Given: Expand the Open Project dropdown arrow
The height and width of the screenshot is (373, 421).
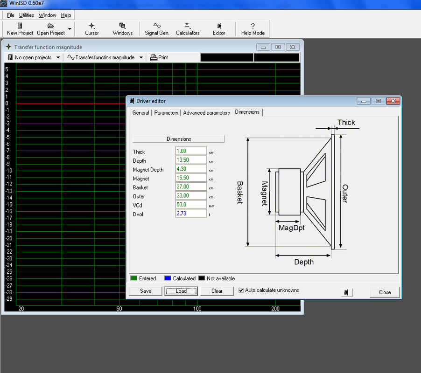Looking at the screenshot, I should point(70,29).
